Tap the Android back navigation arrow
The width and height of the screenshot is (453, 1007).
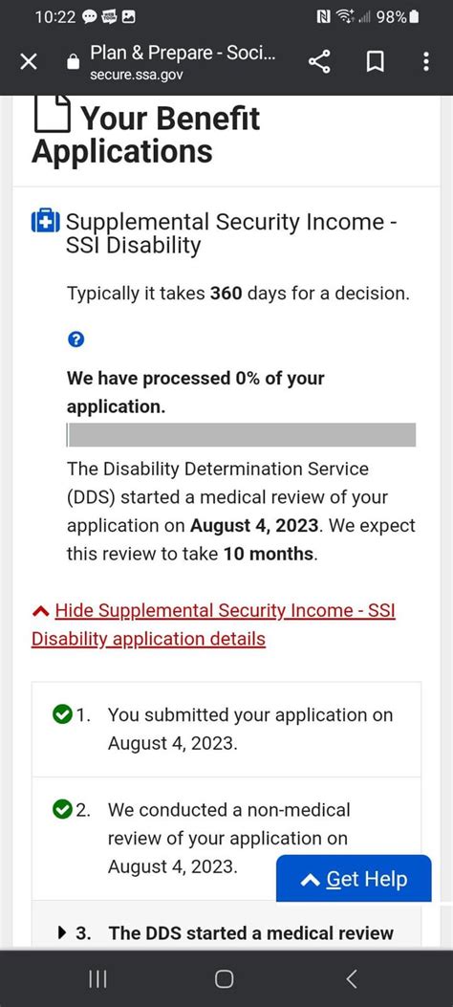coord(351,978)
